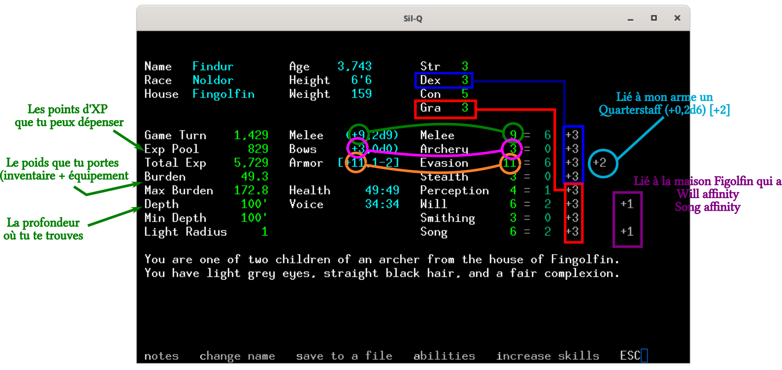This screenshot has width=782, height=370.
Task: Click the Exp Pool value 829
Action: pyautogui.click(x=258, y=149)
